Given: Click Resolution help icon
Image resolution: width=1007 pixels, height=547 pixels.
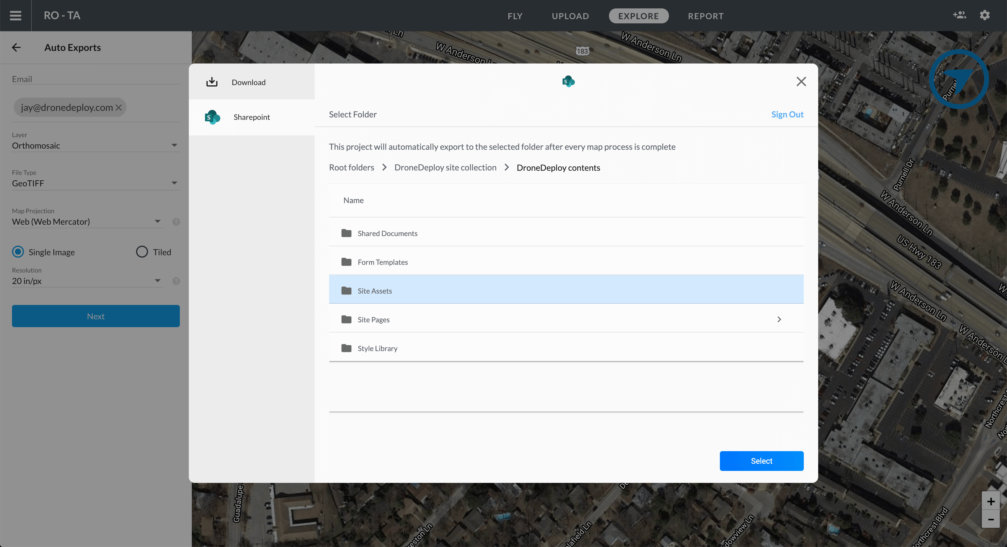Looking at the screenshot, I should [176, 281].
